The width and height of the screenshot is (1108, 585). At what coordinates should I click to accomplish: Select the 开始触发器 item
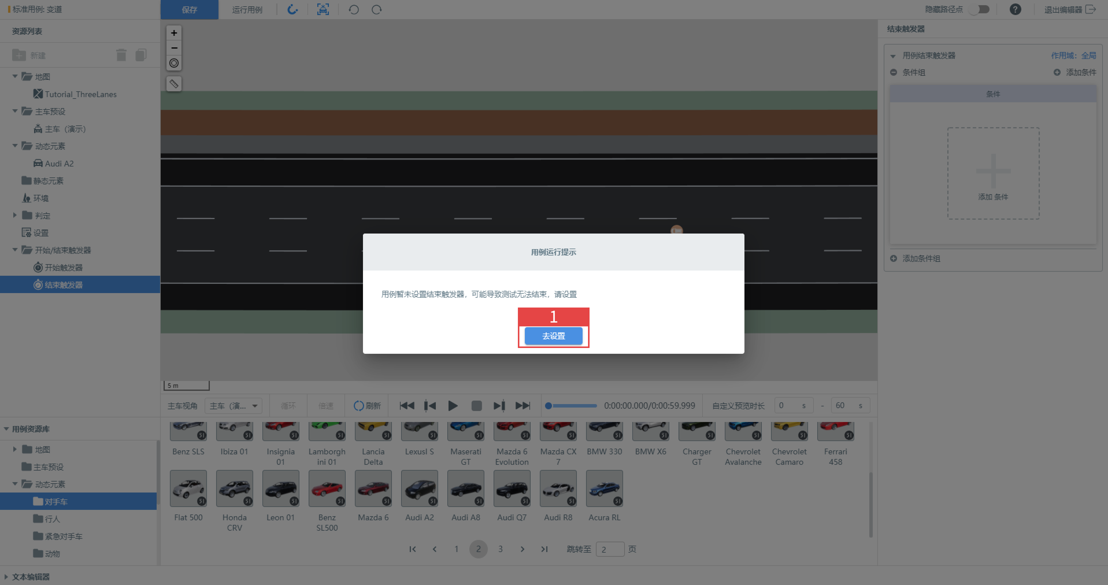tap(58, 268)
